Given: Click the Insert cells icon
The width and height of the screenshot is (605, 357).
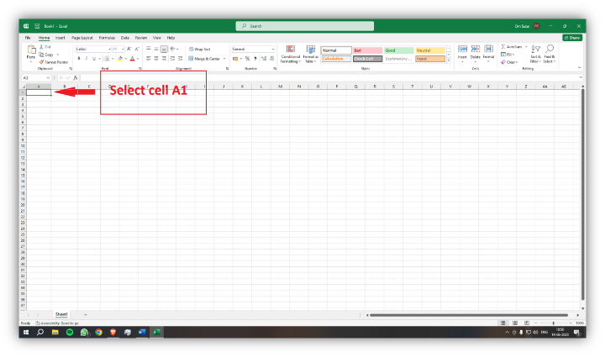Looking at the screenshot, I should click(x=462, y=49).
